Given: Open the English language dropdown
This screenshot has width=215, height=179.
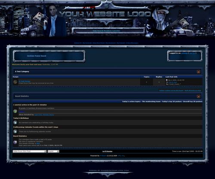Looking at the screenshot, I should (53, 151).
